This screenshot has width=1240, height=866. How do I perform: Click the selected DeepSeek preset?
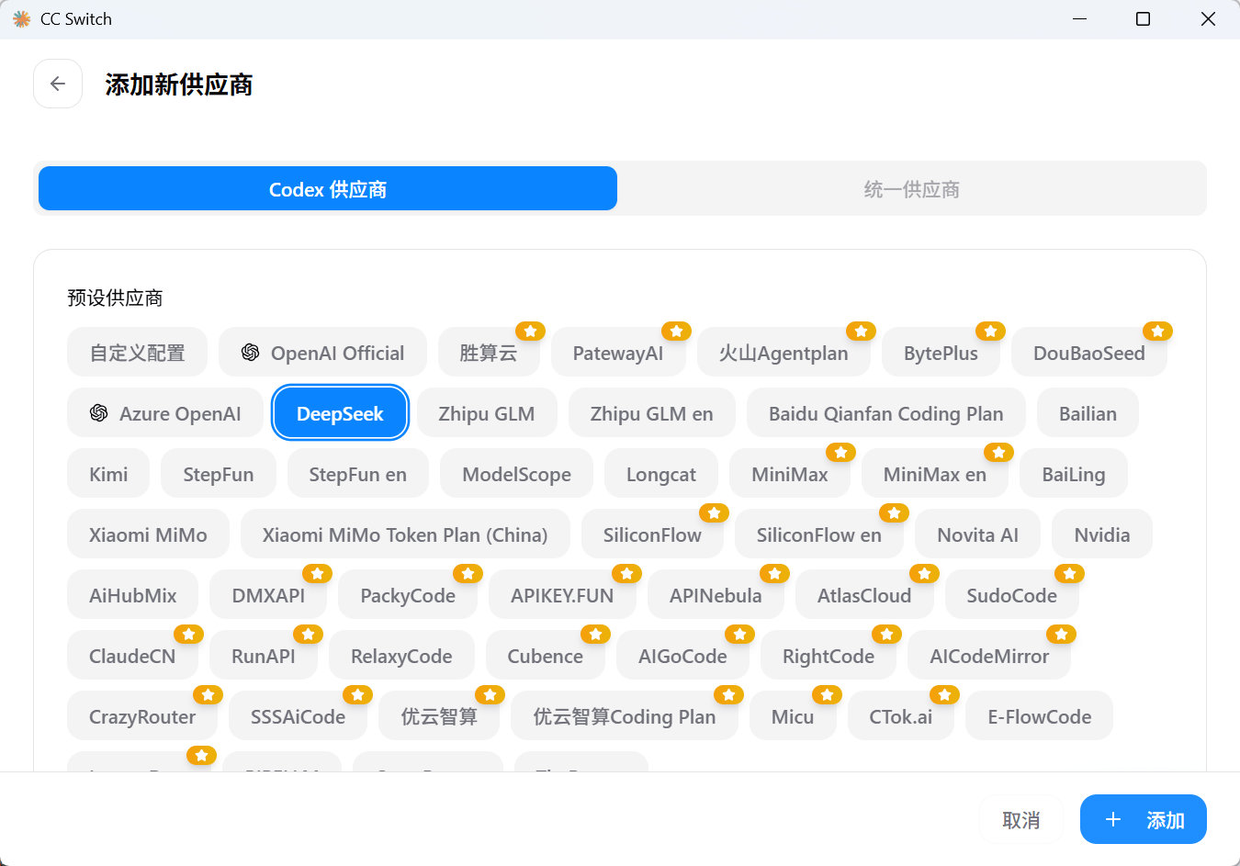[340, 413]
